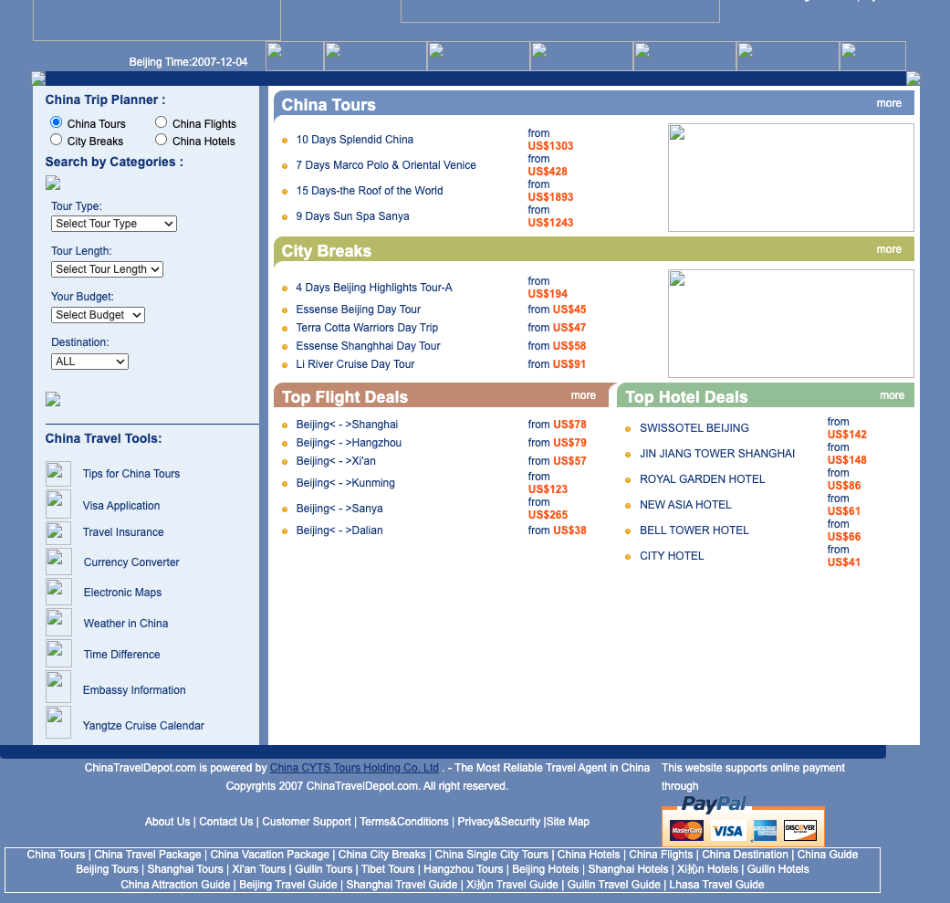Open CITY HOTEL deal

(x=672, y=555)
